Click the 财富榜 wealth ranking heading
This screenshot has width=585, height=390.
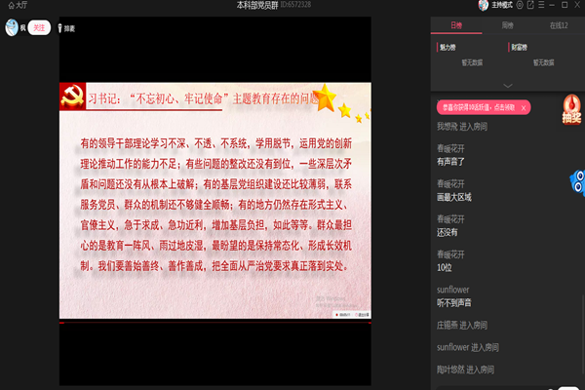[x=519, y=48]
